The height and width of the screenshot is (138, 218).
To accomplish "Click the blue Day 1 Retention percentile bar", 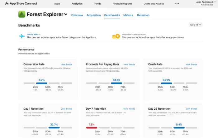I will [x=54, y=128].
